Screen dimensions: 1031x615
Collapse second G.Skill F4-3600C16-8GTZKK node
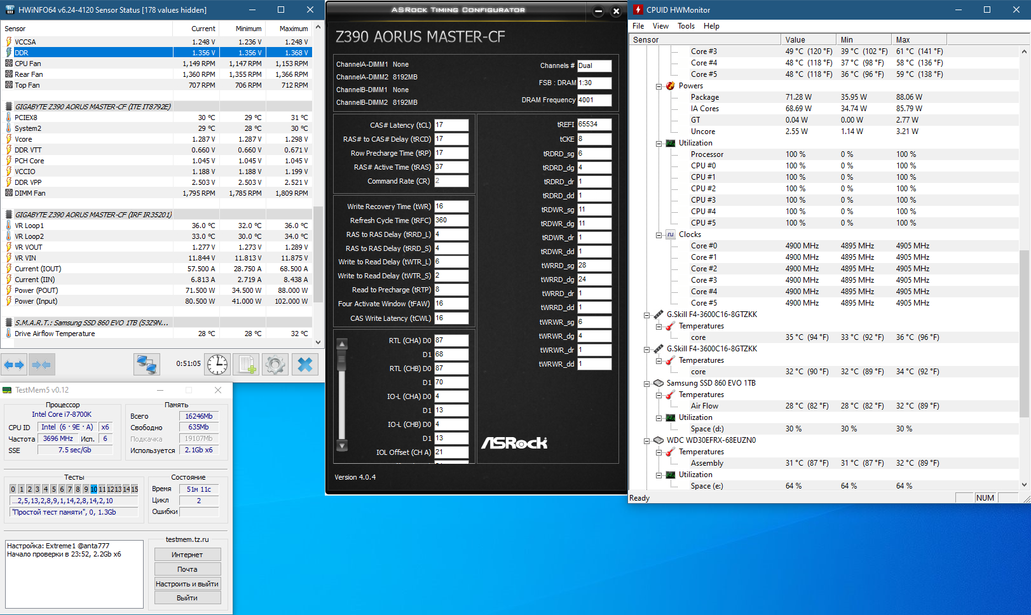(647, 349)
